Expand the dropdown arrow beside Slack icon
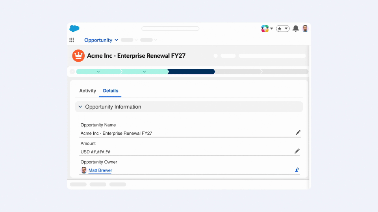 pyautogui.click(x=272, y=29)
